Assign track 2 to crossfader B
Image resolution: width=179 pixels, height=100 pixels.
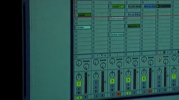point(102,96)
